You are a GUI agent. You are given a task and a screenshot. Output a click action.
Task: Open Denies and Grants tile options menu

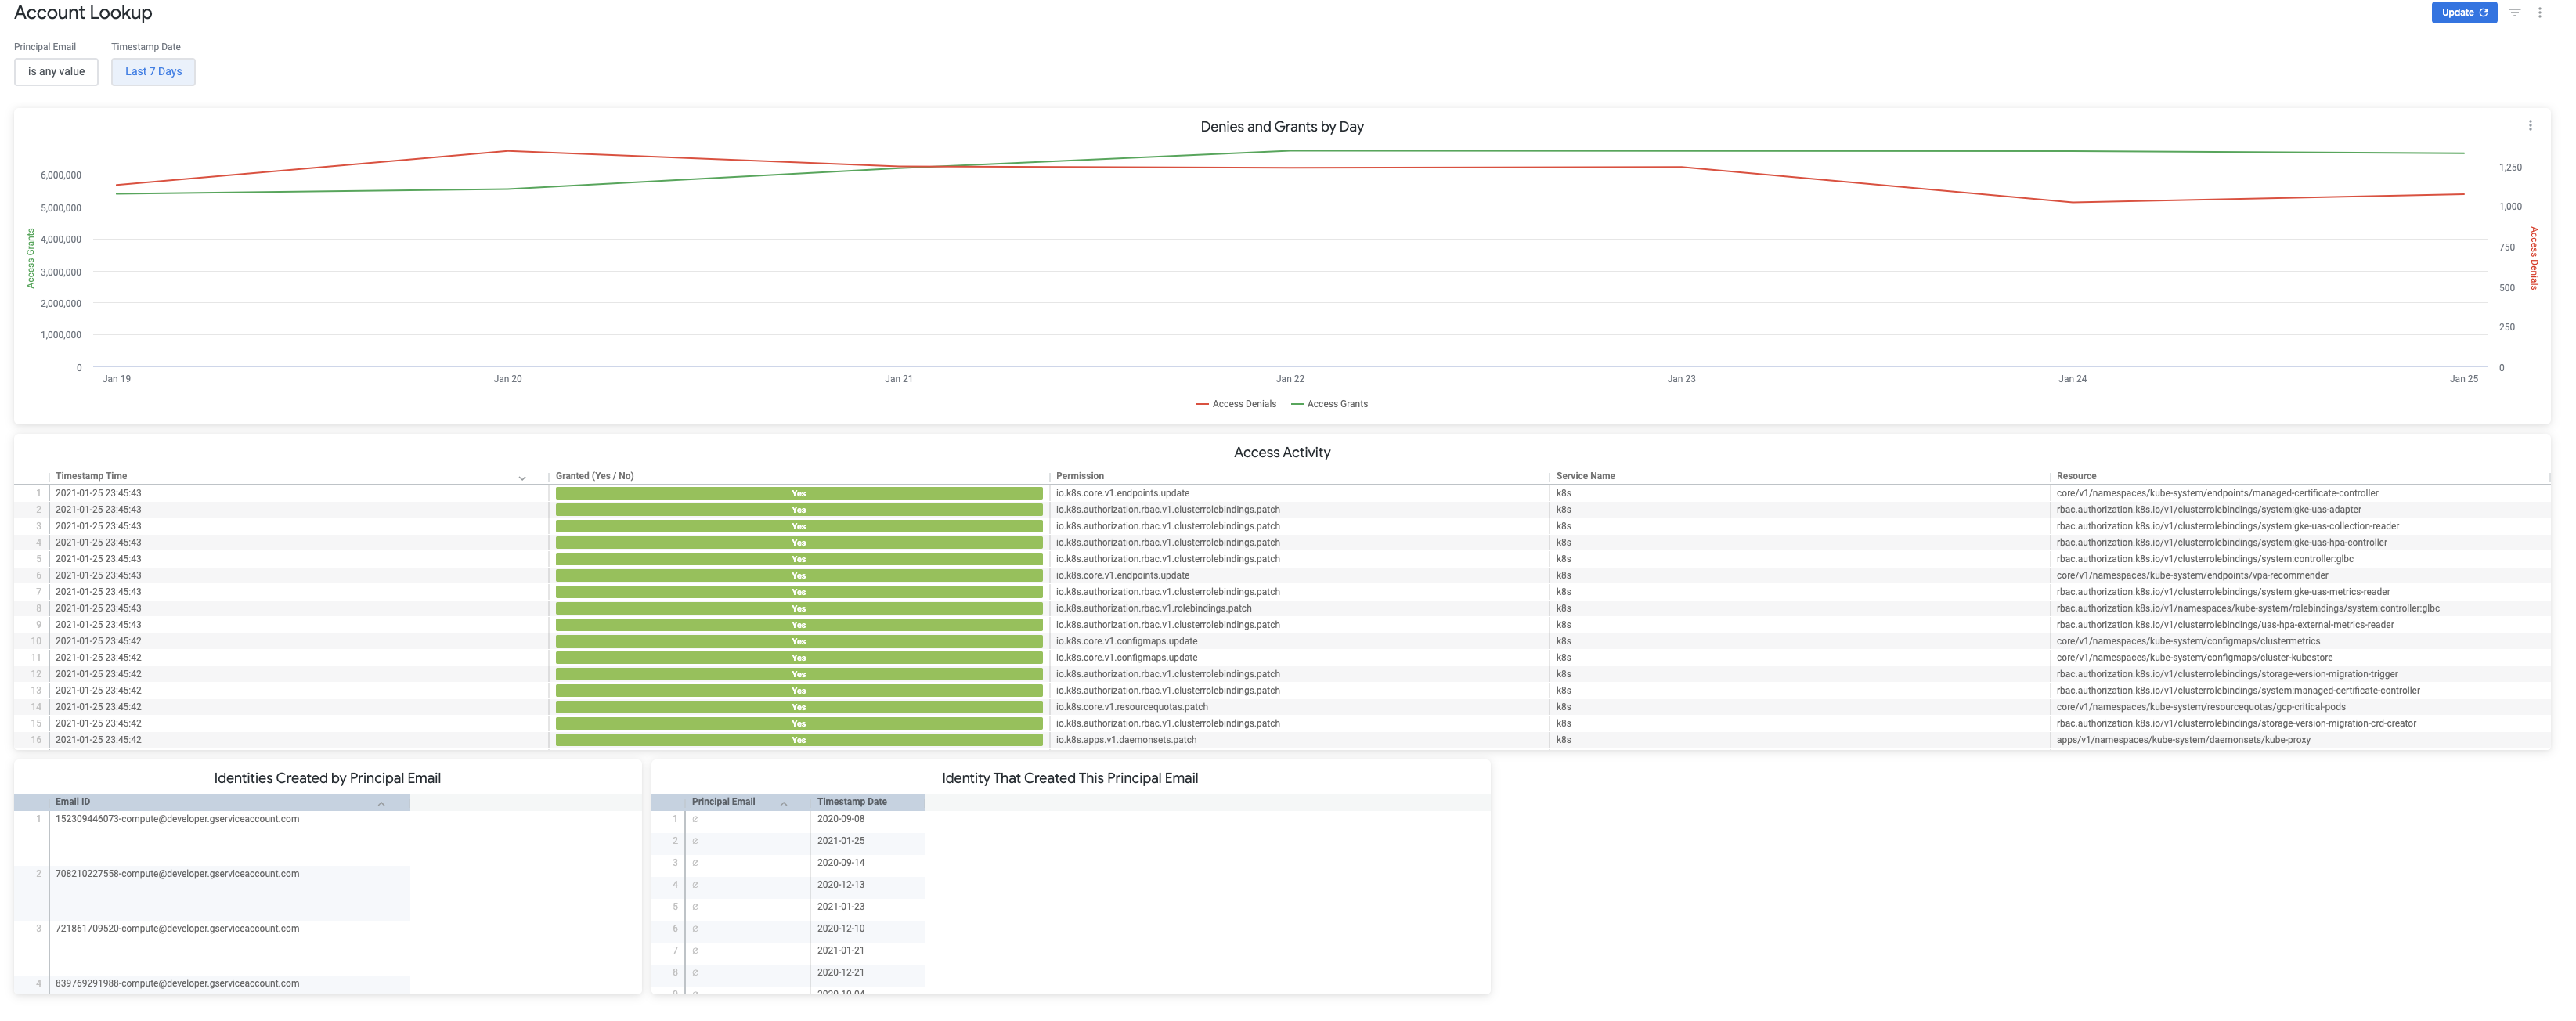(2530, 126)
